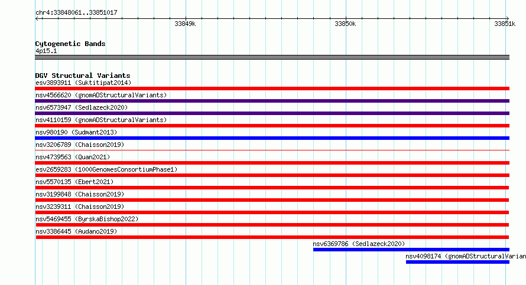Screen dimensions: 526x285
Task: Open nsv4739563 (Quan2021) variant
Action: pyautogui.click(x=73, y=157)
